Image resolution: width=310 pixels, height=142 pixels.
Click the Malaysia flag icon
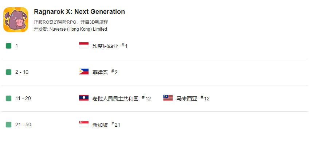pos(168,98)
